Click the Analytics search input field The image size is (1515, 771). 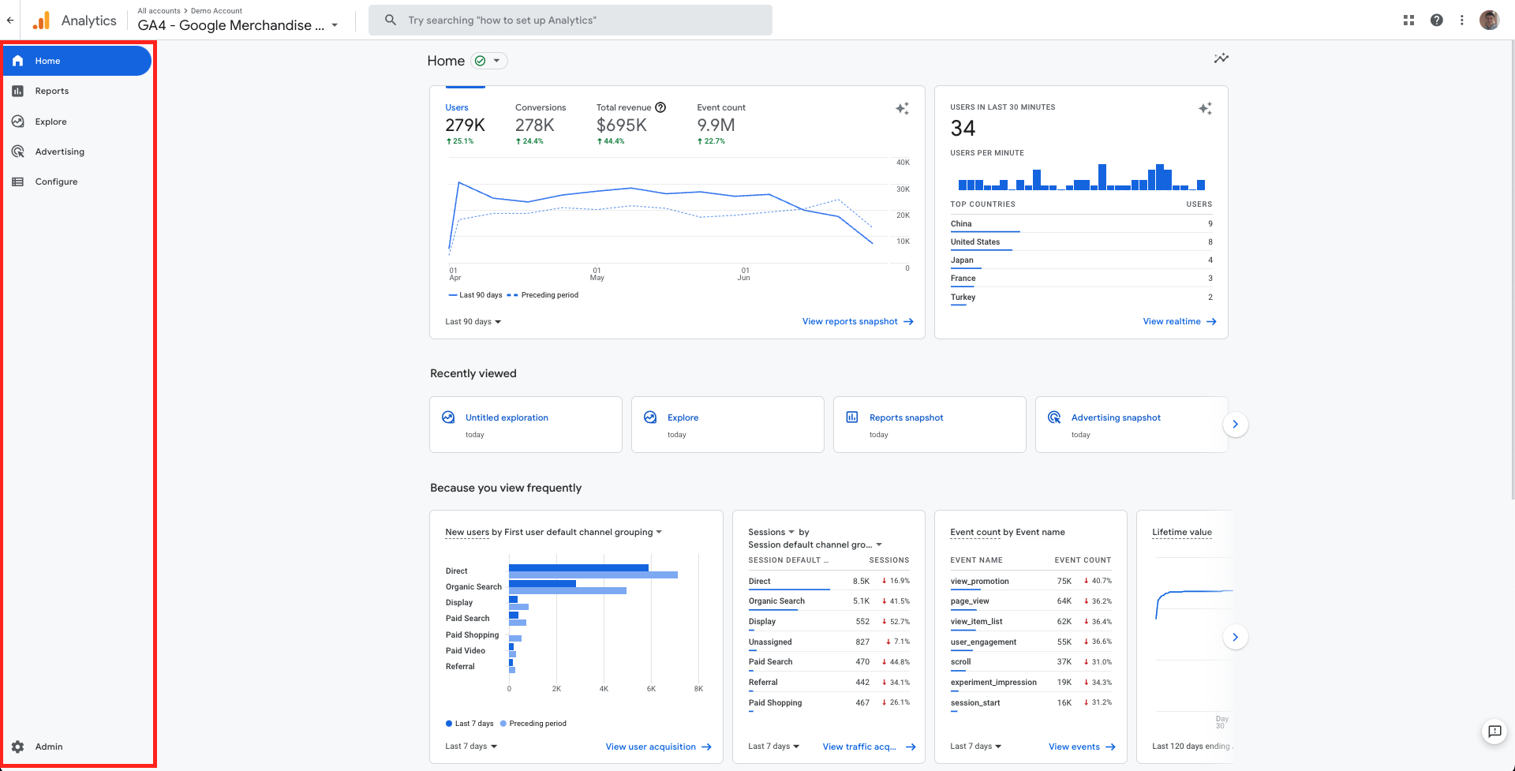(570, 21)
